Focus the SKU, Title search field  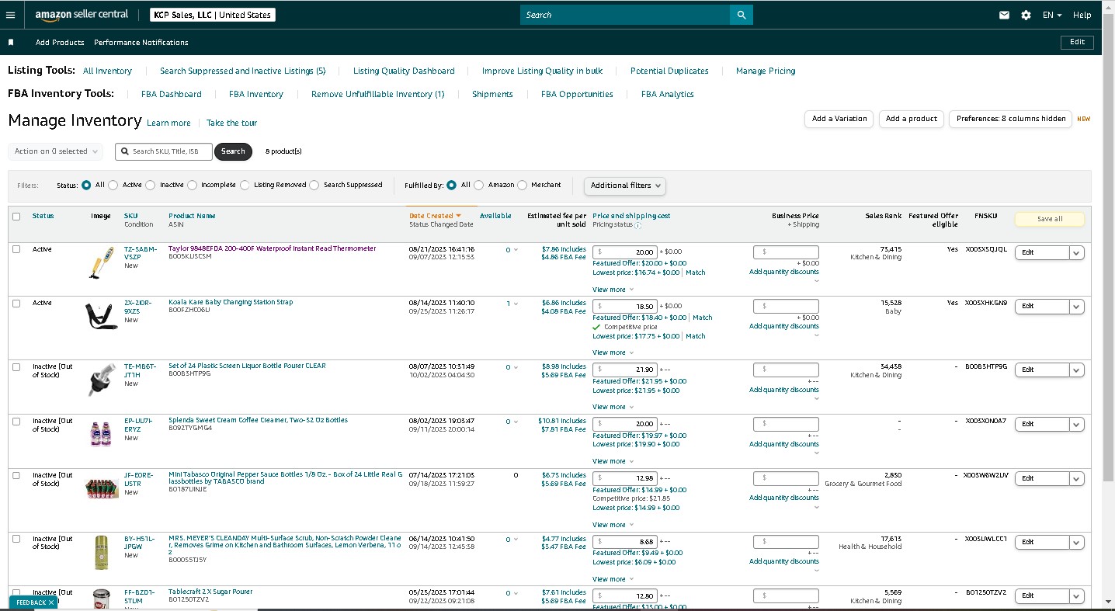point(164,151)
